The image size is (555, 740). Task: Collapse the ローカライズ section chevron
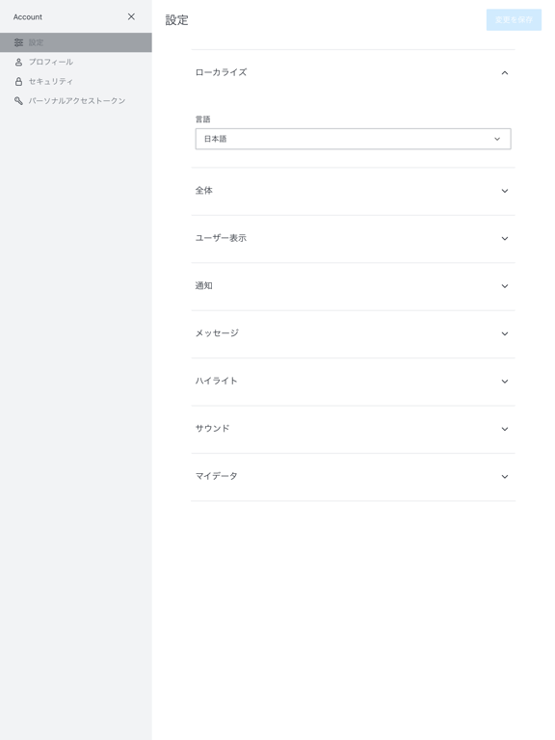pyautogui.click(x=505, y=72)
